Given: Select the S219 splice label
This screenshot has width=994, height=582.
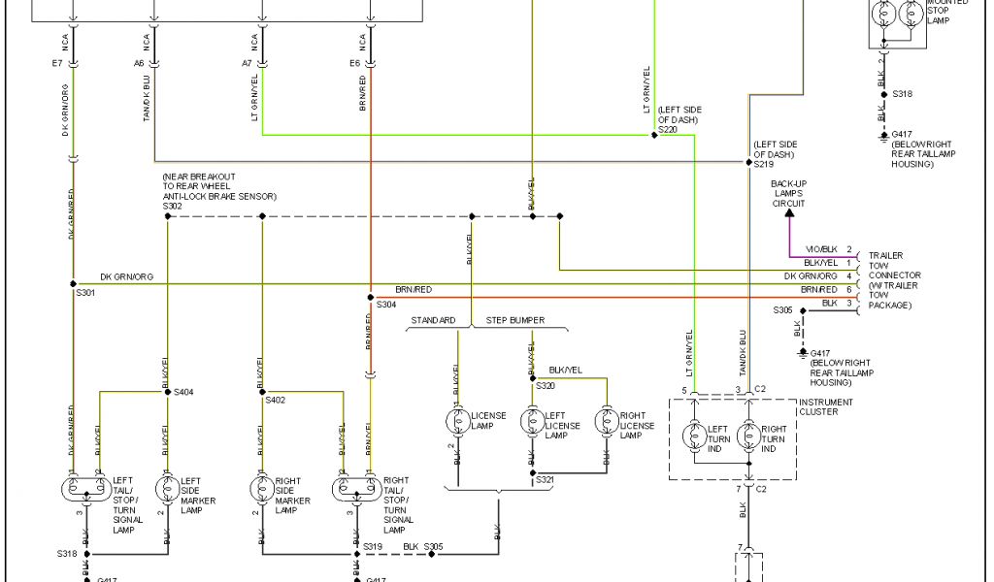Looking at the screenshot, I should pos(764,166).
